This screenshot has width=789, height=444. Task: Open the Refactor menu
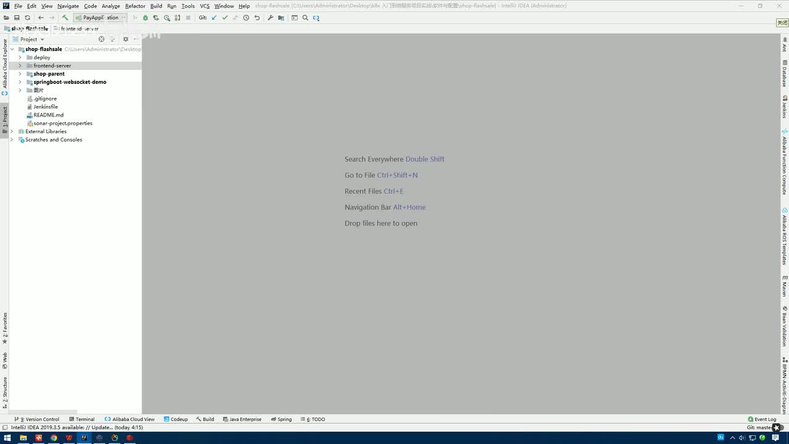[135, 6]
